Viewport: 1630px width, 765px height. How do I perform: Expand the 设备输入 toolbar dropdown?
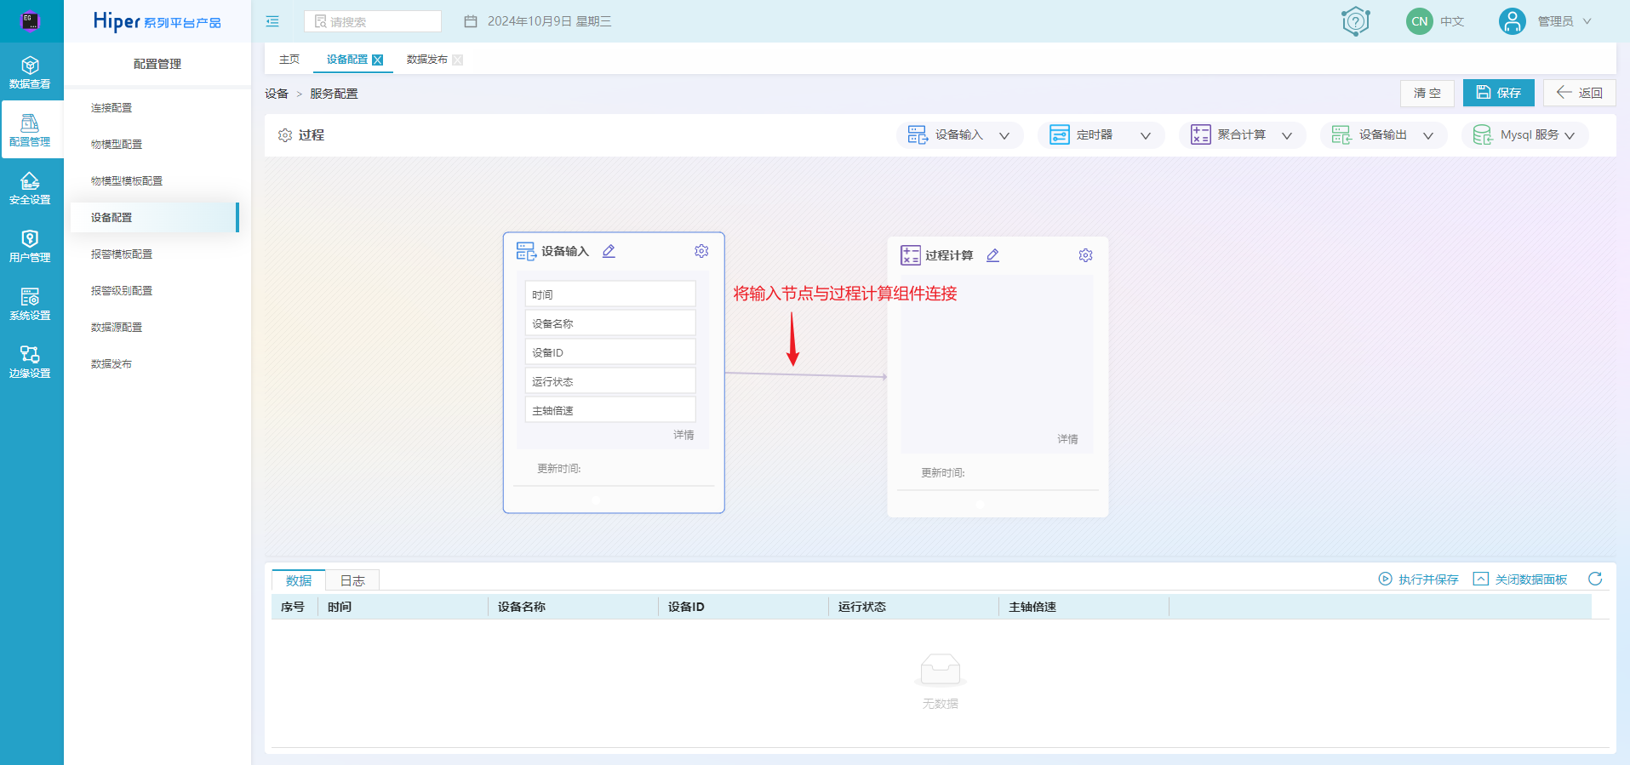(1004, 135)
